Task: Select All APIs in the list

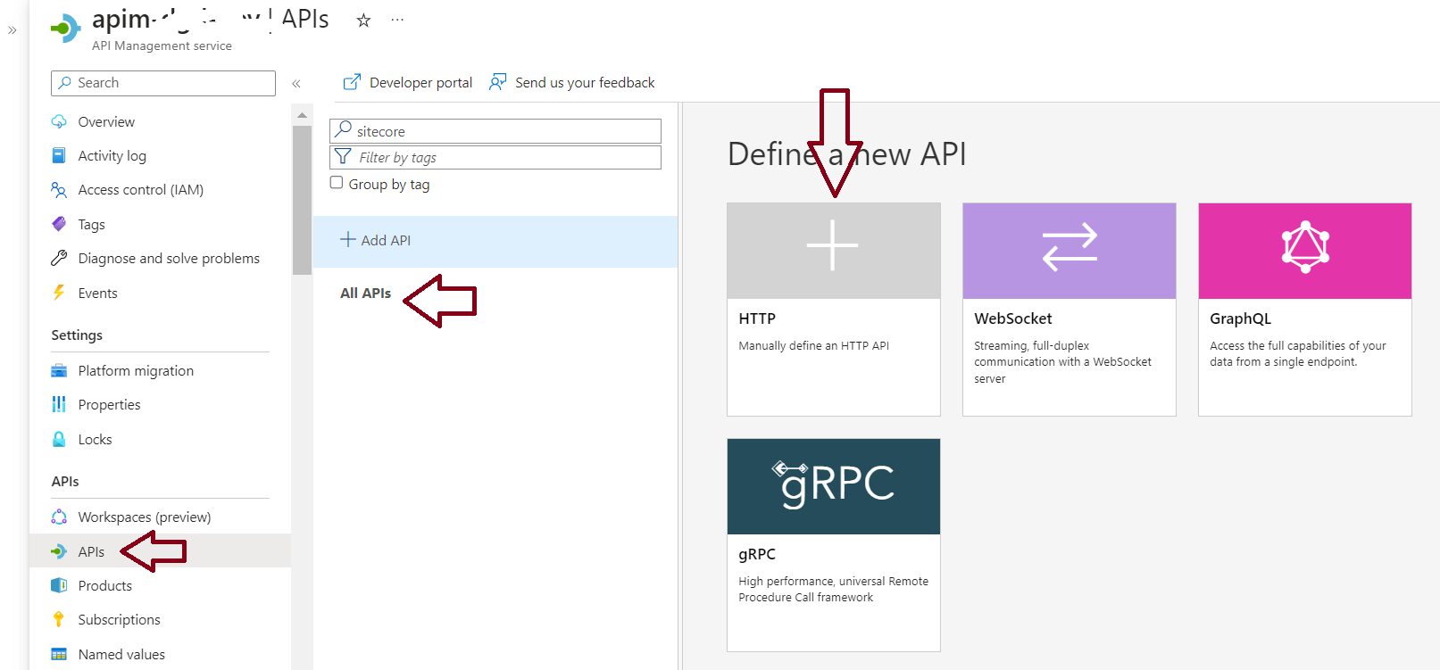Action: (x=366, y=294)
